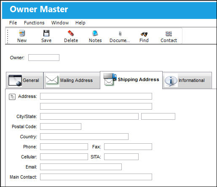Click the Fax input field
The width and height of the screenshot is (217, 187).
click(x=128, y=147)
